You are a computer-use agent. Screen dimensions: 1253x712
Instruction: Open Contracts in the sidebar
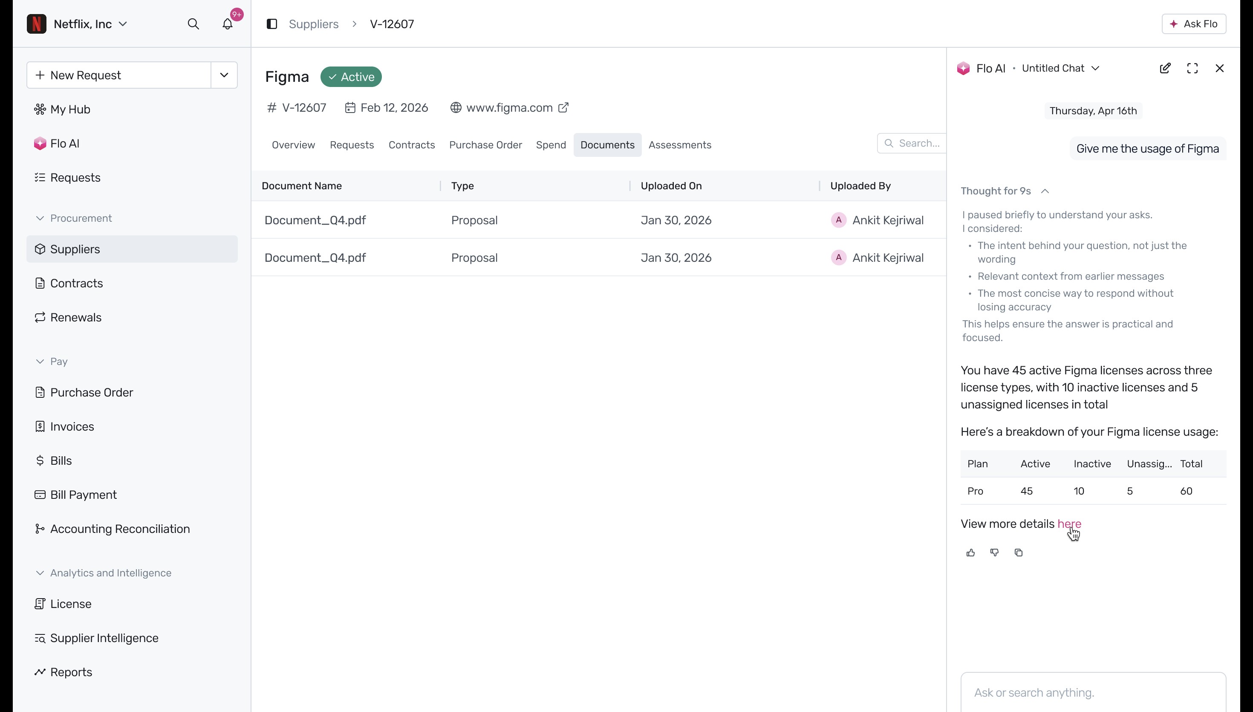point(132,283)
